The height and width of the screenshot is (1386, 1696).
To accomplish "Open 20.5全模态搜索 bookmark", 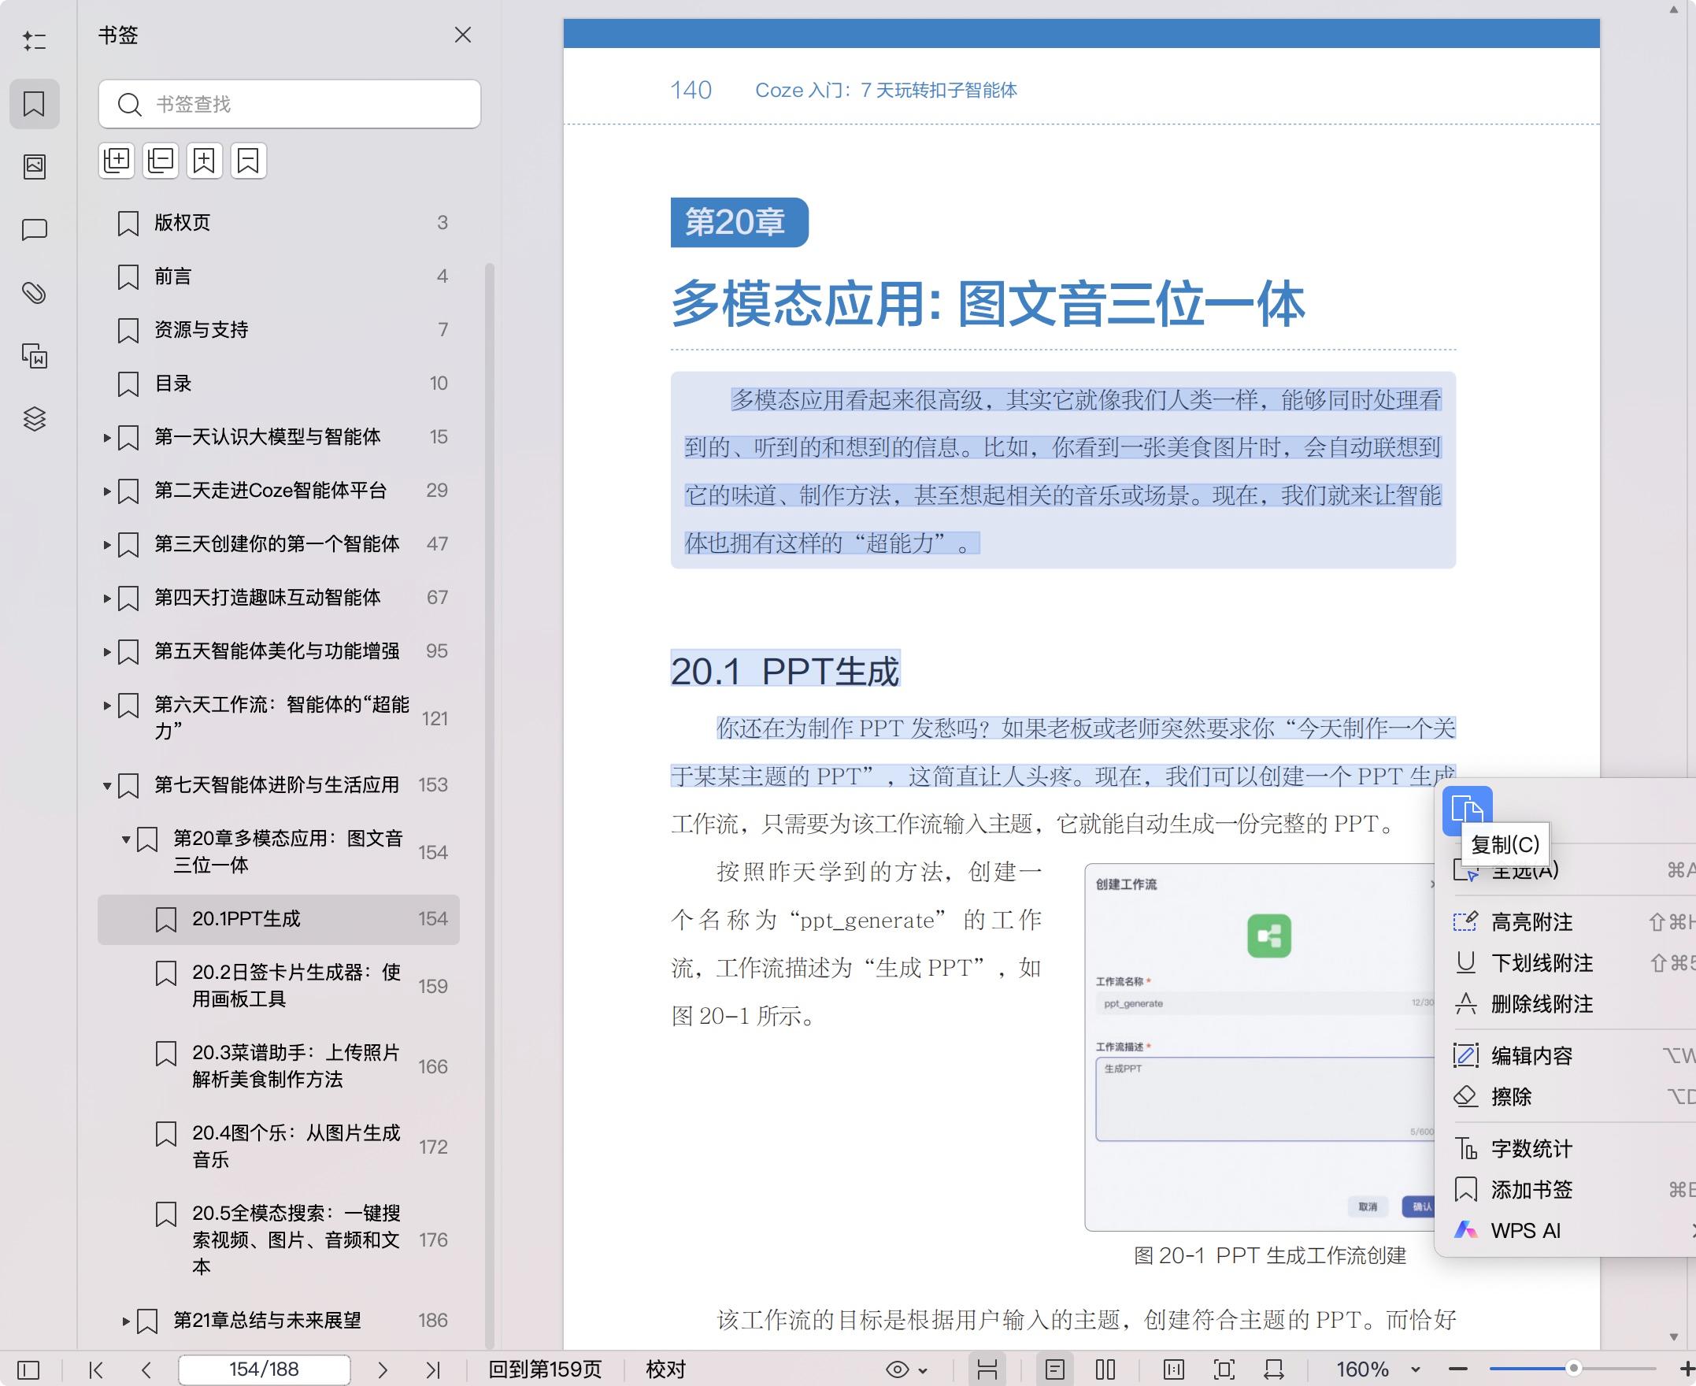I will pyautogui.click(x=279, y=1240).
